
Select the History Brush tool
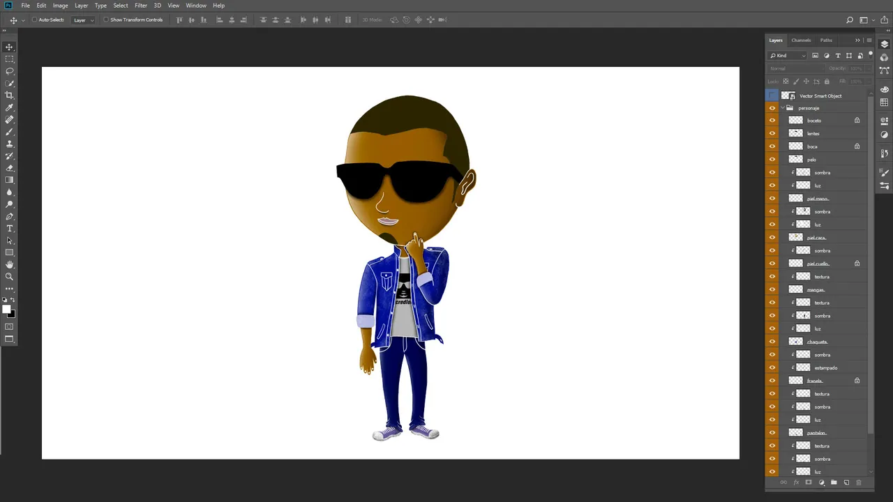tap(9, 156)
